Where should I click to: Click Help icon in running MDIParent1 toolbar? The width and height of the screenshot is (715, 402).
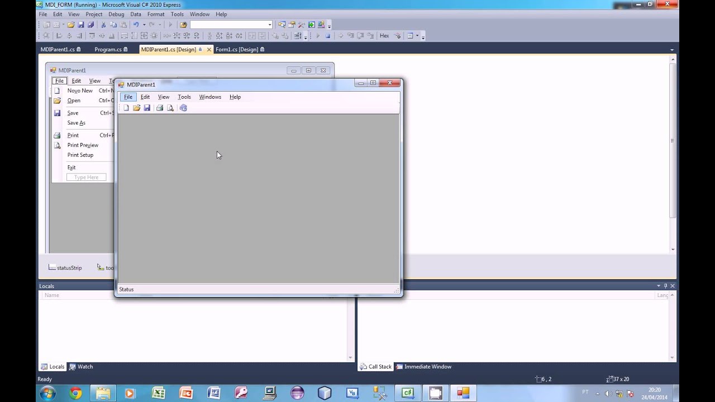pos(183,108)
